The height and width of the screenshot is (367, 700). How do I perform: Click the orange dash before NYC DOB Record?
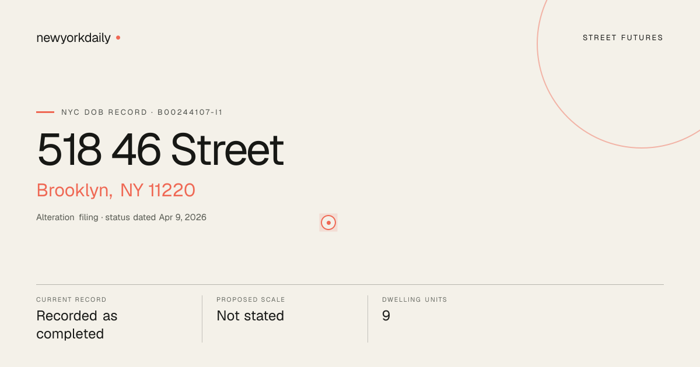(x=45, y=112)
